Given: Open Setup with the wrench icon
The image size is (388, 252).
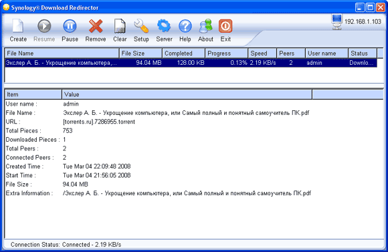Looking at the screenshot, I should click(141, 26).
